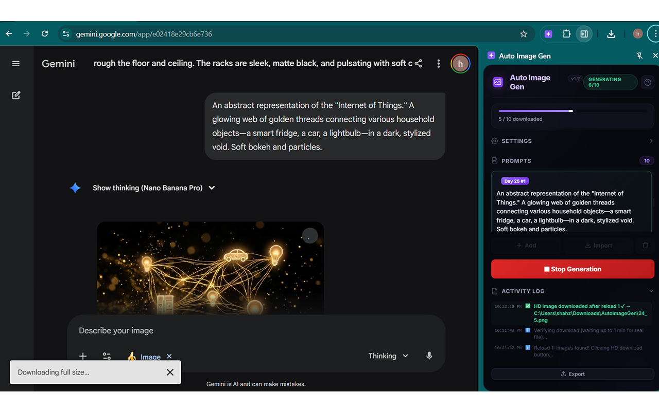This screenshot has height=411, width=659.
Task: Click the Generating 6/10 status badge
Action: pos(610,82)
